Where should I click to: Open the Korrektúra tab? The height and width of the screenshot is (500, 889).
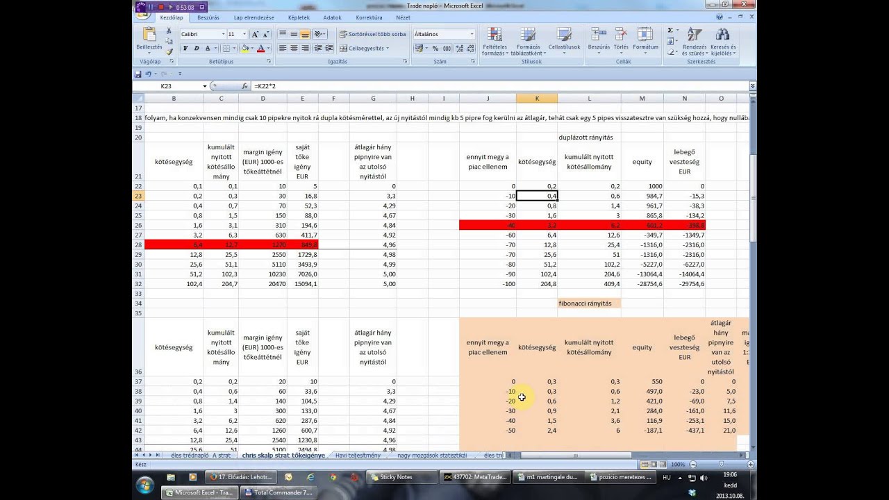point(369,17)
